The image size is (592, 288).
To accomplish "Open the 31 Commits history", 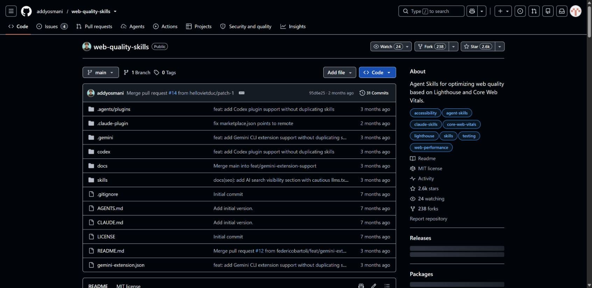I will [374, 93].
